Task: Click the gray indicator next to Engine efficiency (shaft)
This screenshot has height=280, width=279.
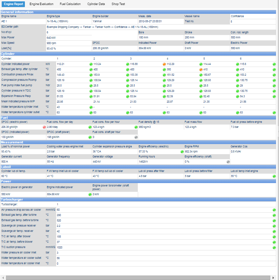Action: [x=229, y=162]
